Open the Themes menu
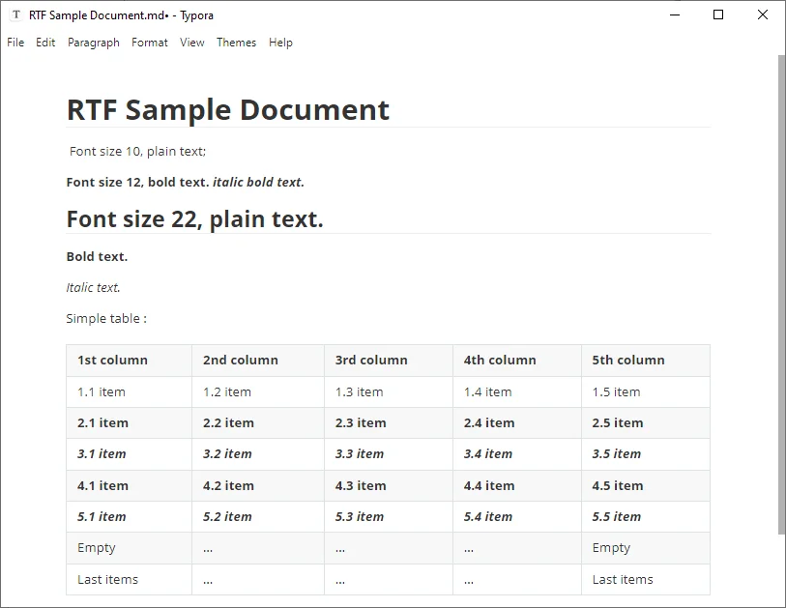Image resolution: width=786 pixels, height=608 pixels. click(236, 43)
